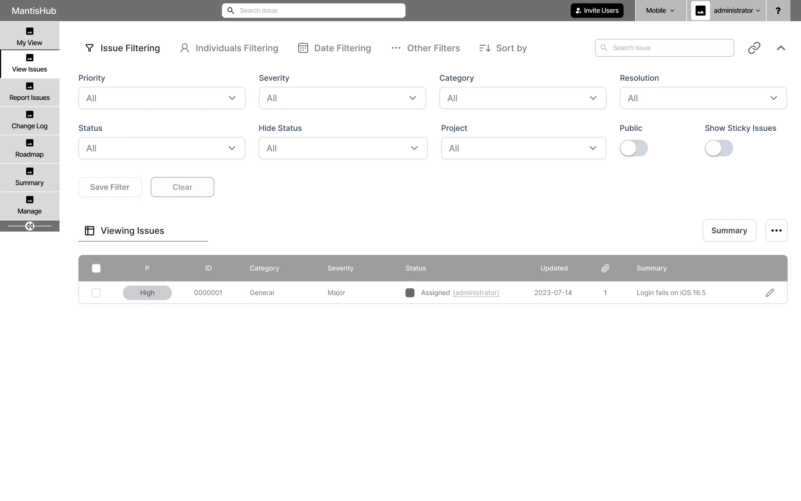Click the permalink chain icon
Image resolution: width=801 pixels, height=501 pixels.
[754, 48]
